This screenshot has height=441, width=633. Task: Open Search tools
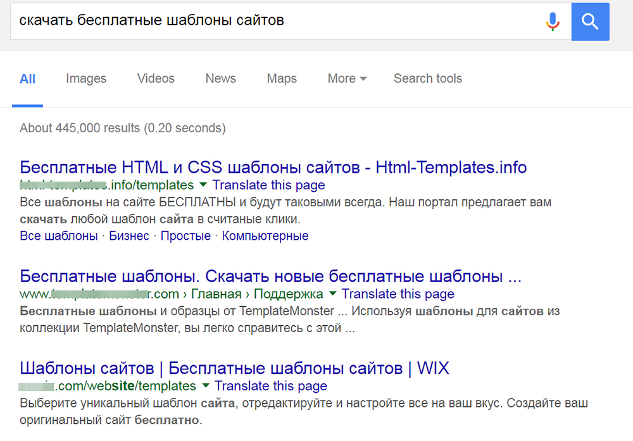427,78
